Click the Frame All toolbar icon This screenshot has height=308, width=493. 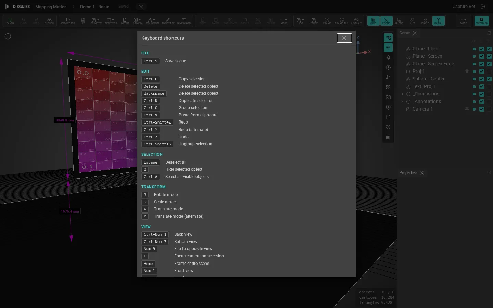[x=341, y=21]
